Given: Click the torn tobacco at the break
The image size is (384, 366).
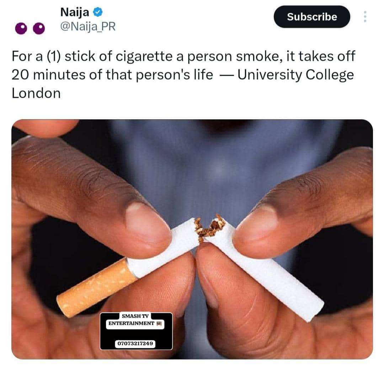Looking at the screenshot, I should point(210,228).
